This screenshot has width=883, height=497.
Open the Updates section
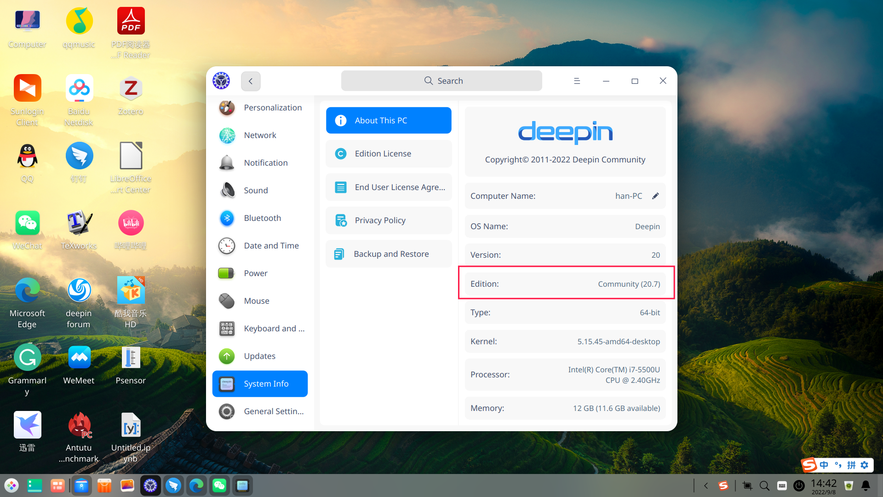259,356
